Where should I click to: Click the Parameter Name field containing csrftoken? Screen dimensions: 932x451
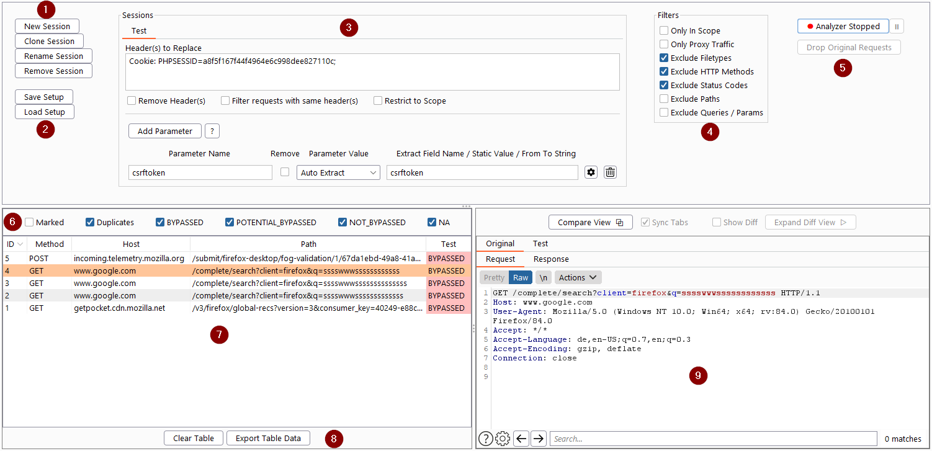[x=200, y=172]
